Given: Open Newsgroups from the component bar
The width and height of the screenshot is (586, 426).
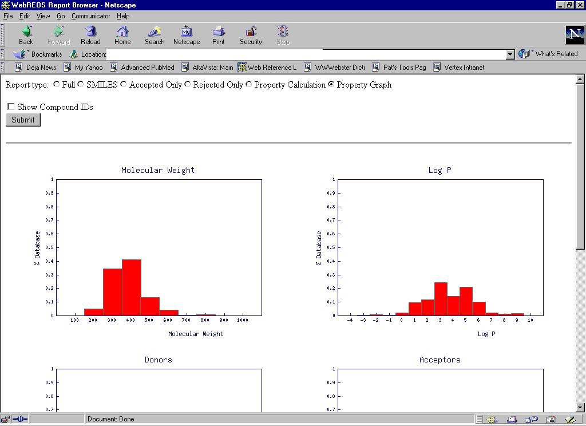Looking at the screenshot, I should pyautogui.click(x=531, y=420).
